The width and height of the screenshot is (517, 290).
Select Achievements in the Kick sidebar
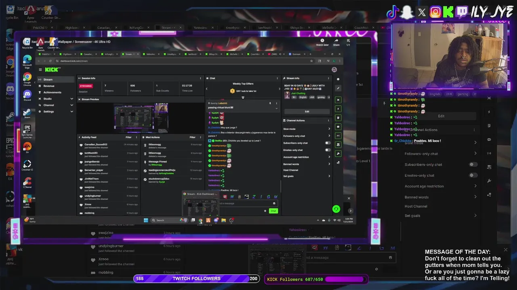tap(52, 92)
